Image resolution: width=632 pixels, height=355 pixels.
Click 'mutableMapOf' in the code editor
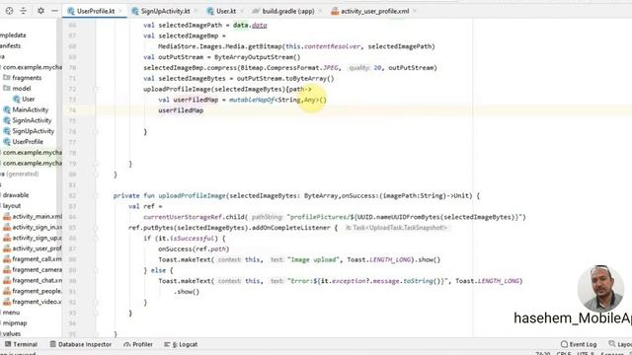point(252,100)
